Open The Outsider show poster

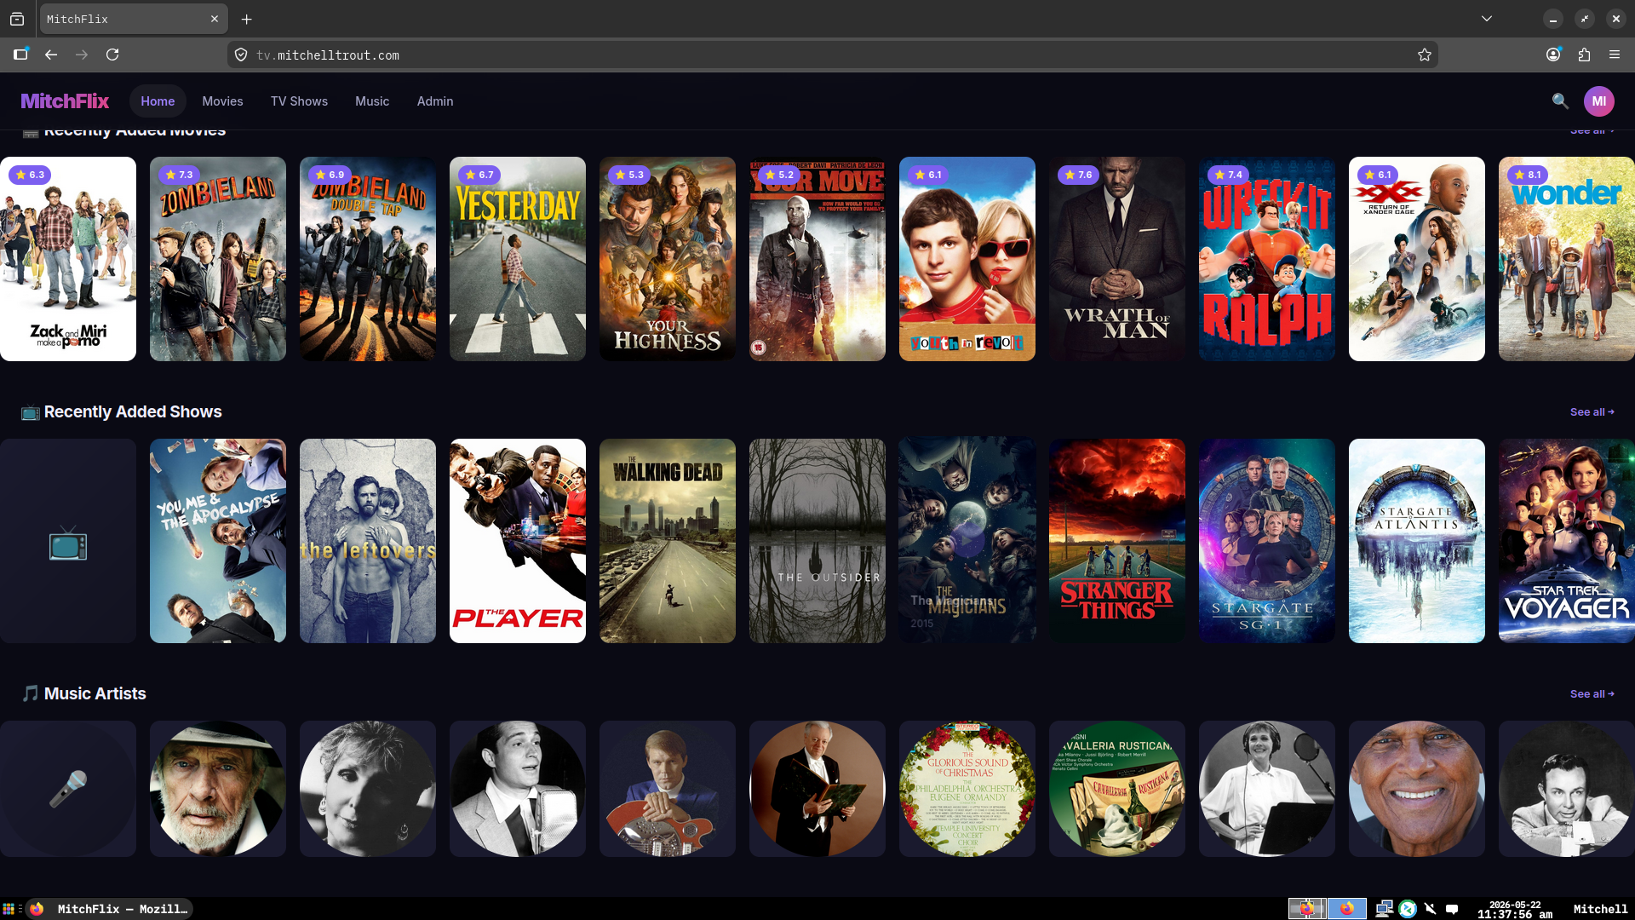point(817,541)
